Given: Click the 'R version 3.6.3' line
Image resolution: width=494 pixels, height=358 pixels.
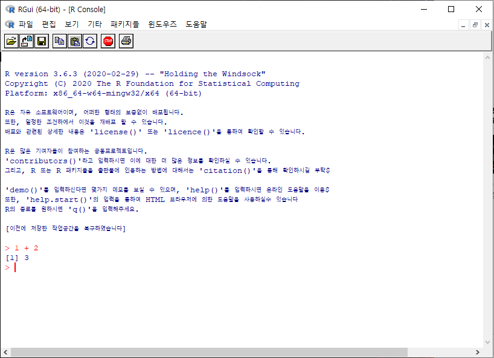Looking at the screenshot, I should coord(135,74).
